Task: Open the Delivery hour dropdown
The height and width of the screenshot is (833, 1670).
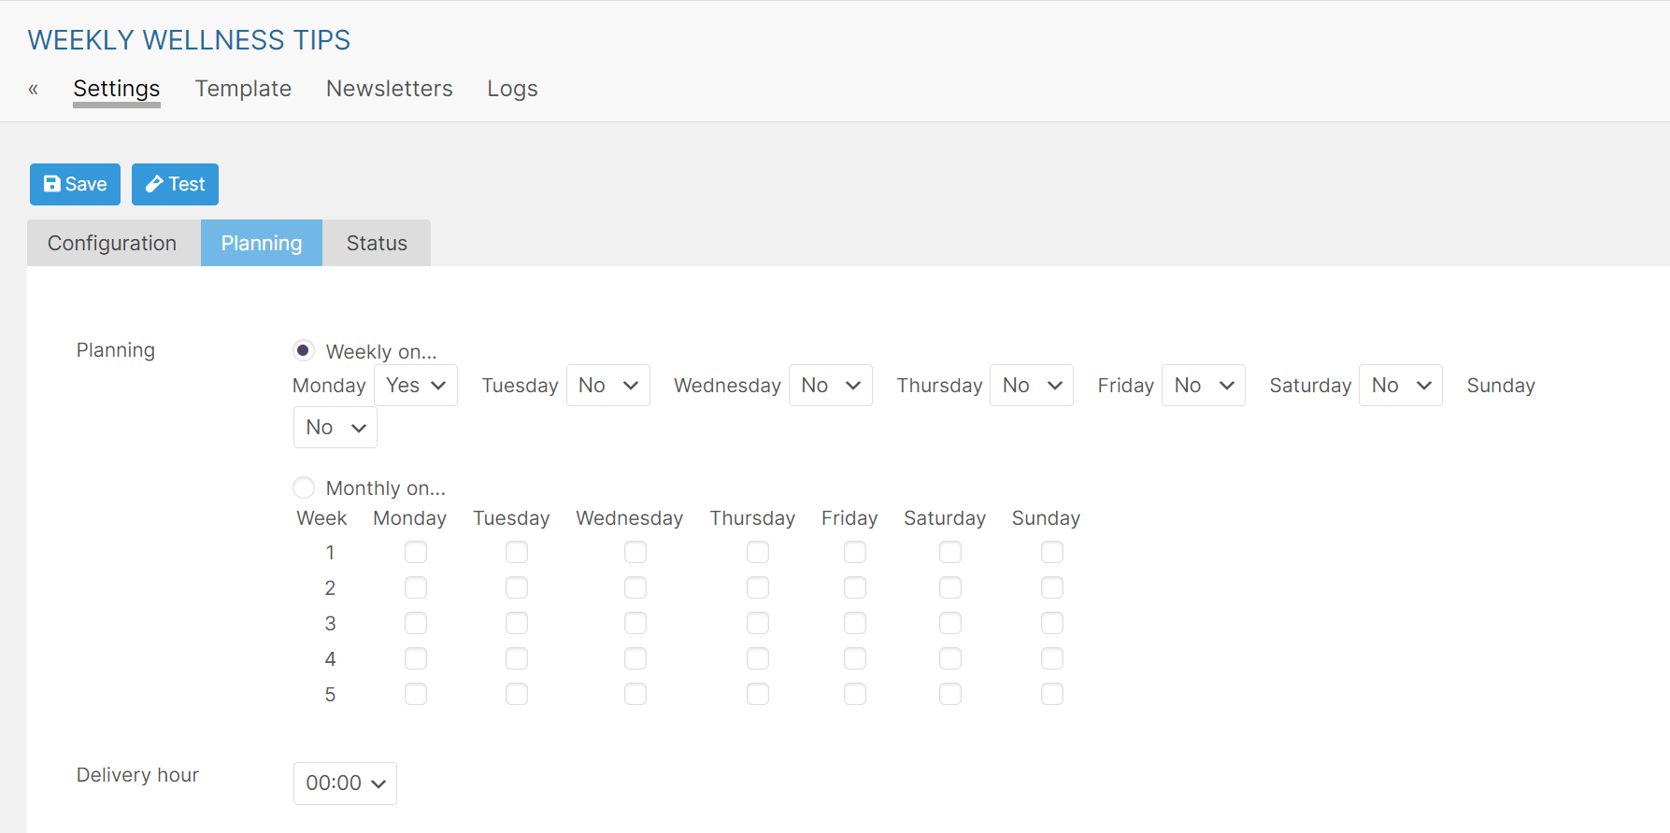Action: tap(345, 783)
